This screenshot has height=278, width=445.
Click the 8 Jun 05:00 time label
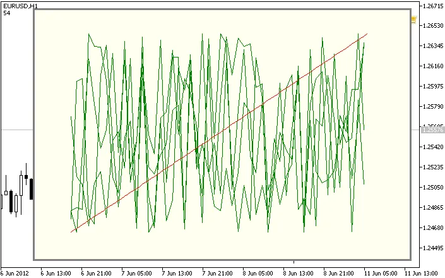(x=258, y=274)
